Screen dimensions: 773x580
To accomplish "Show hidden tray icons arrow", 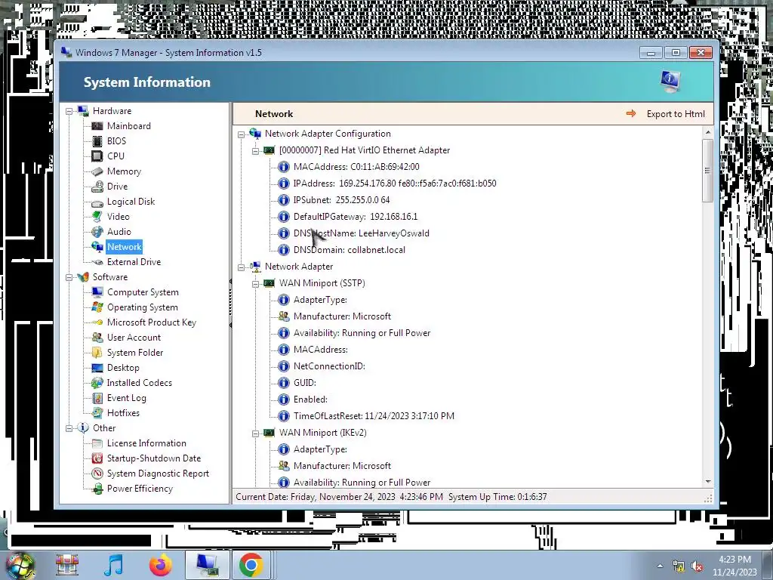I will click(660, 566).
